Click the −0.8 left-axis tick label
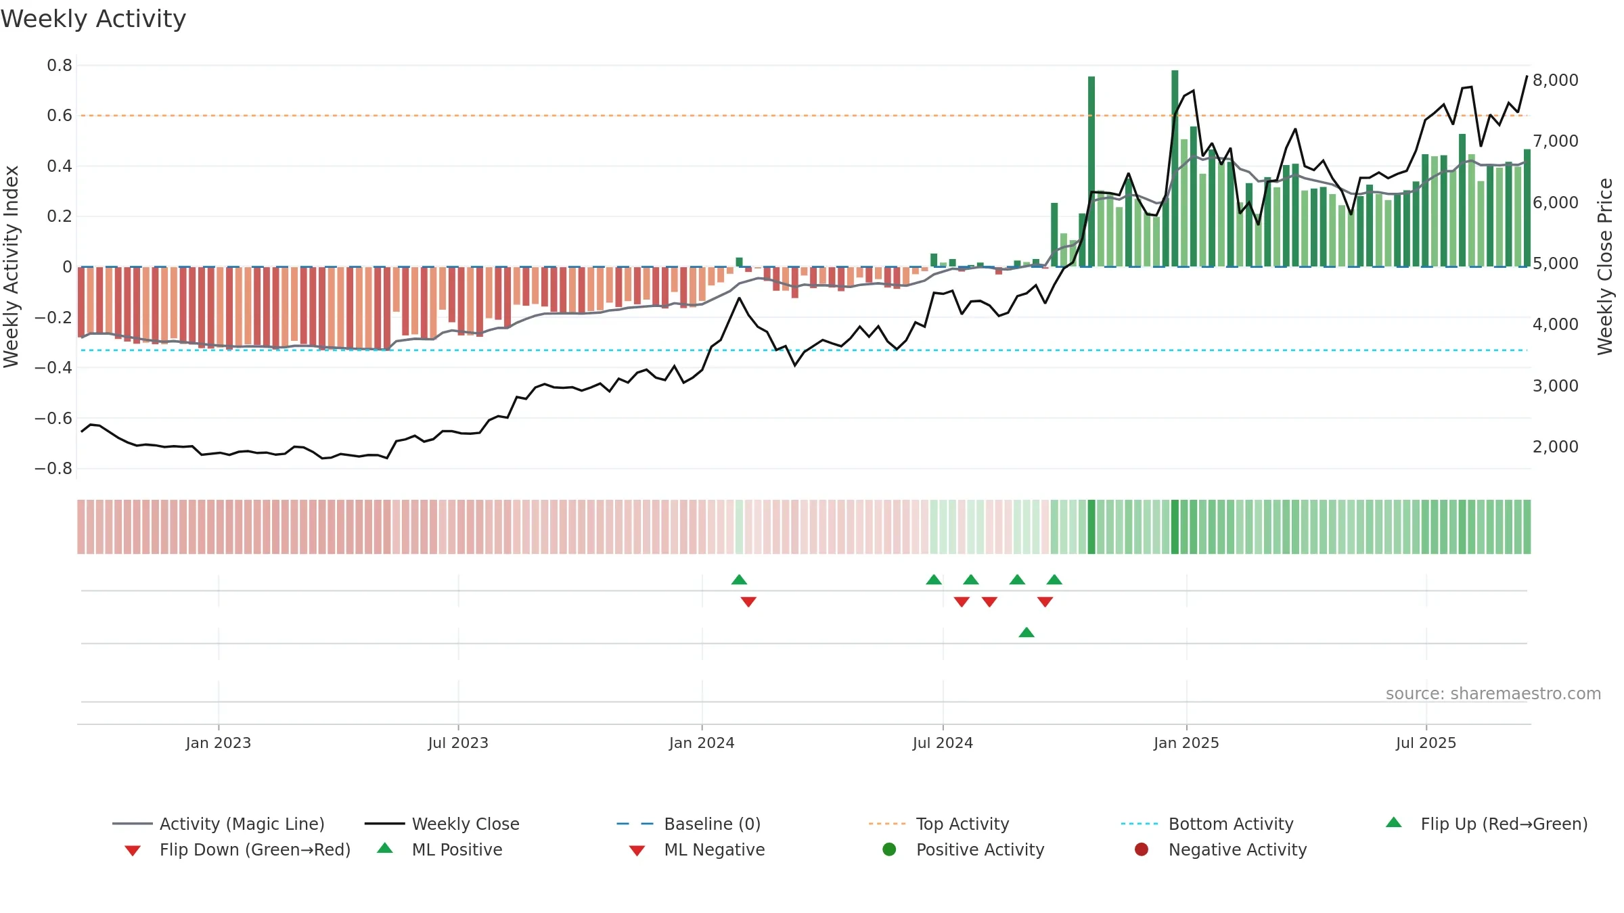This screenshot has width=1624, height=913. (53, 469)
